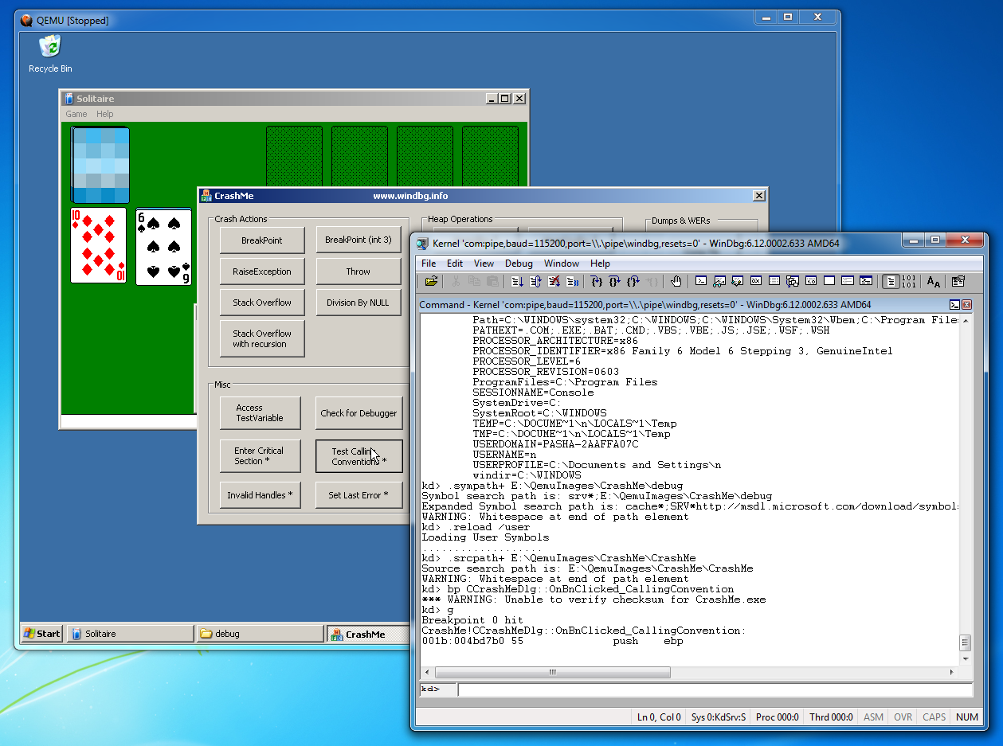Open the Window menu in WinDbg
The height and width of the screenshot is (746, 1003).
coord(562,264)
